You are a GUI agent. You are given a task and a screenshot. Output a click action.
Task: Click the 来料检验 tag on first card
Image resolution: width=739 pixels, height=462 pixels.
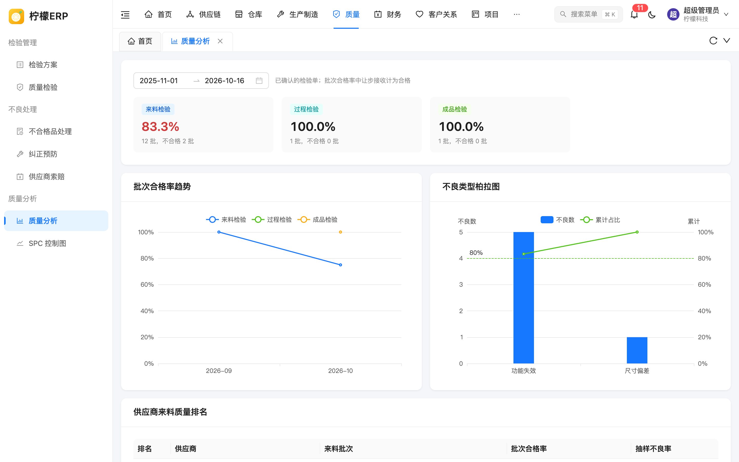point(158,109)
